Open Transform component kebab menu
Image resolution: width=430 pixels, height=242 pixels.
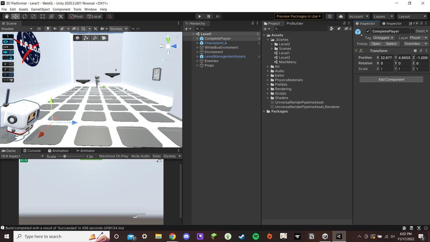click(426, 51)
